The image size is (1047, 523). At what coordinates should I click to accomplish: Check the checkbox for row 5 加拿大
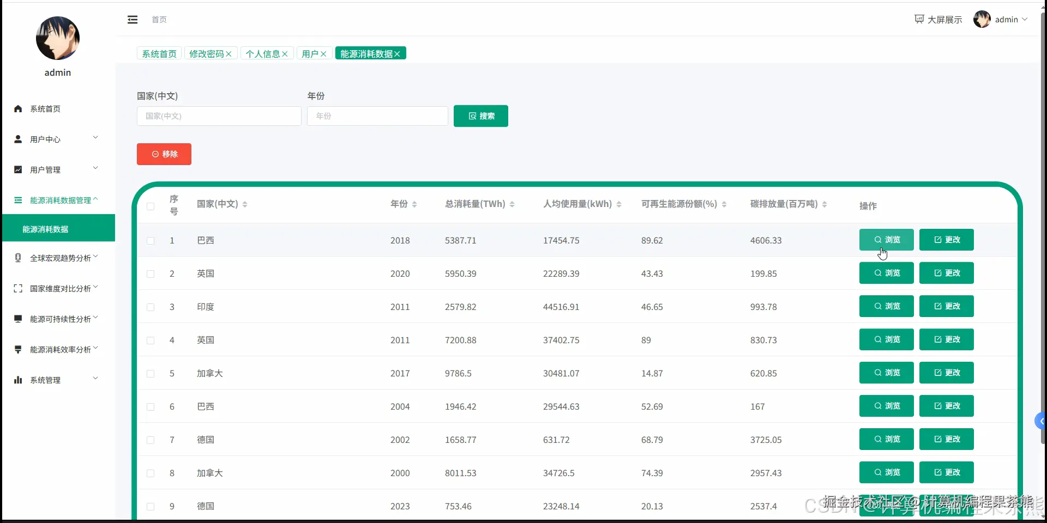150,374
